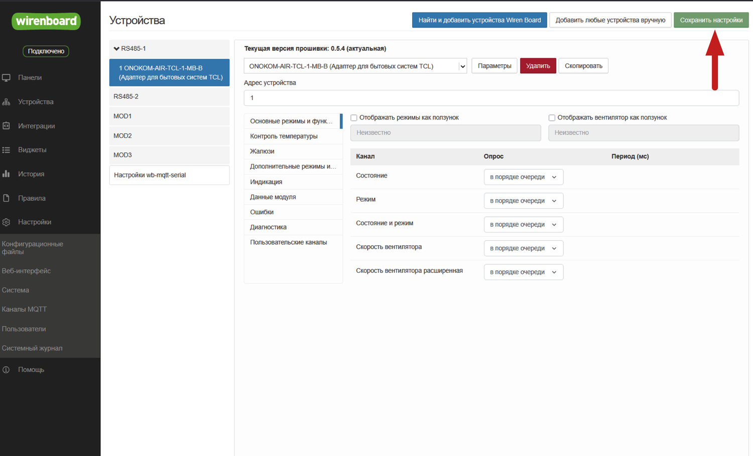Click the Настройки gear icon
Viewport: 753px width, 456px height.
6,222
